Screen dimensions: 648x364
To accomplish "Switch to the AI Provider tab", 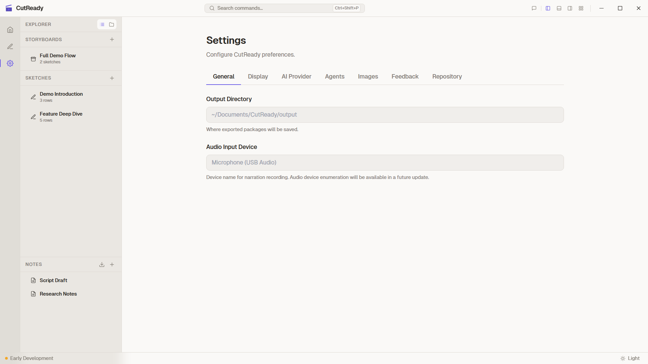I will 296,77.
